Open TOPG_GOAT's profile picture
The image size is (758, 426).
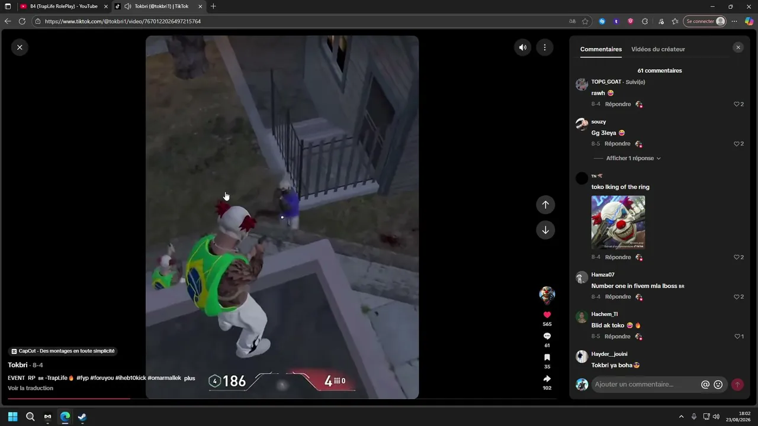(x=582, y=84)
